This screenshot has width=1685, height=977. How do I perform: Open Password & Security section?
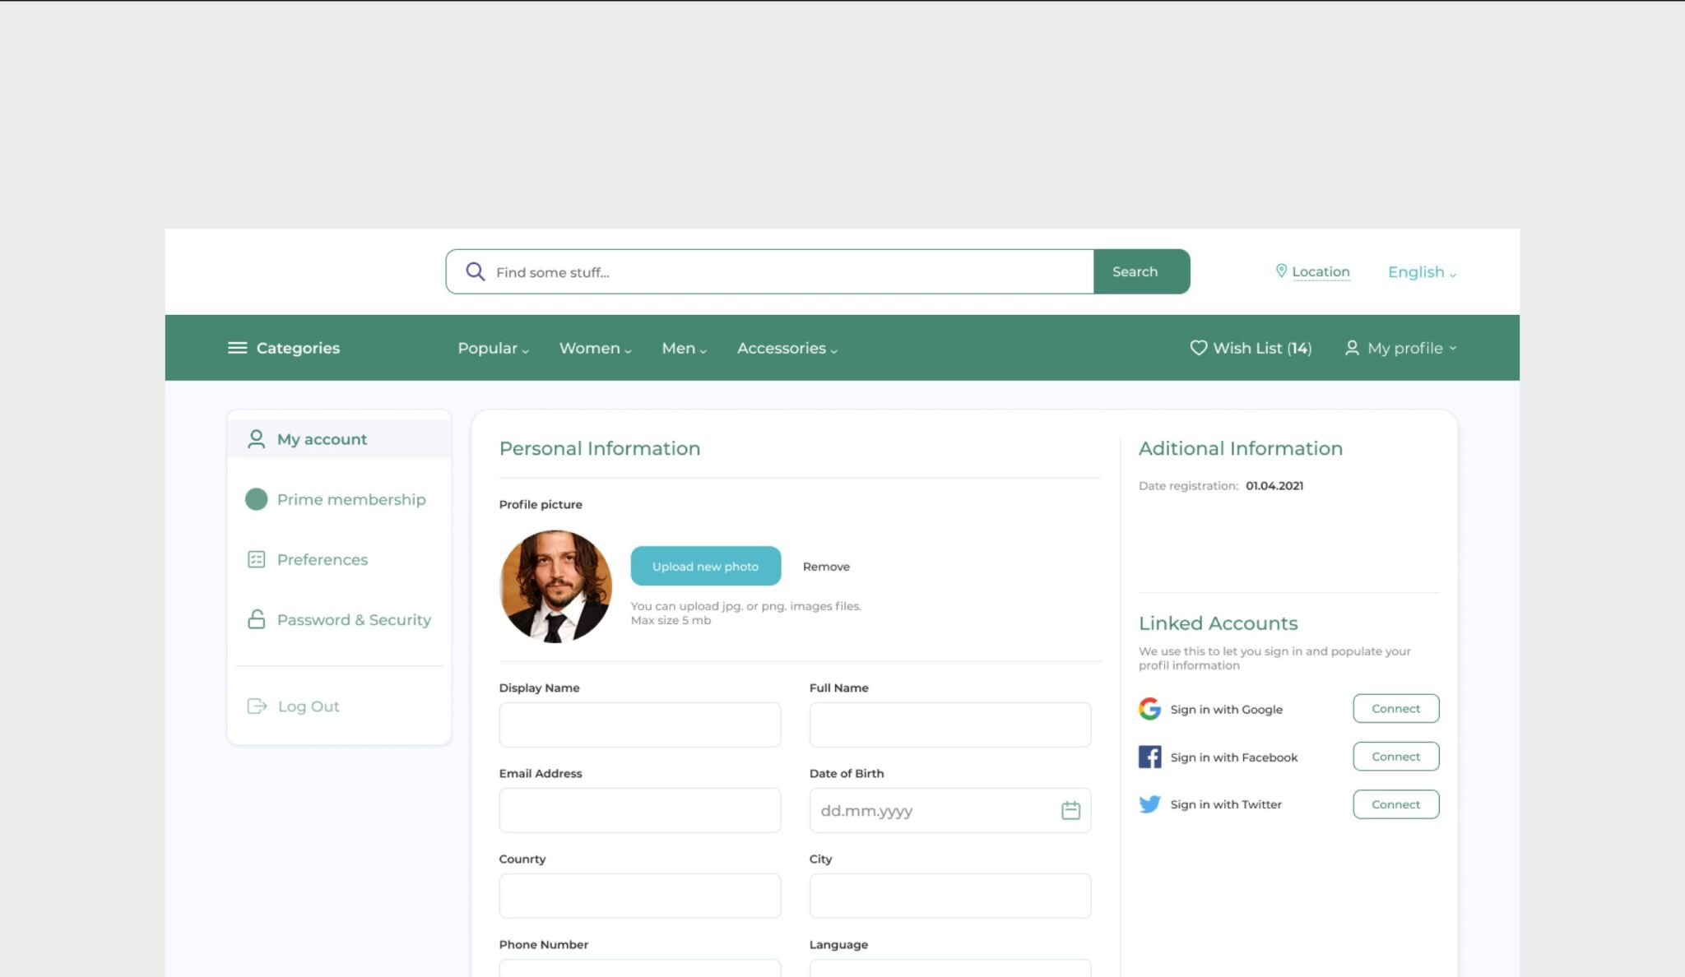coord(339,619)
